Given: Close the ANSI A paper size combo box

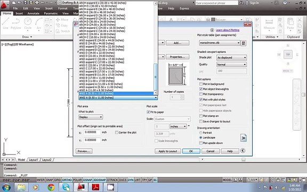Looking at the screenshot, I should (118, 98).
